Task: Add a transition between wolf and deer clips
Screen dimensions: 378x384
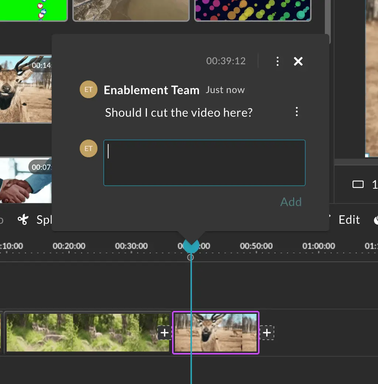Action: [x=165, y=333]
